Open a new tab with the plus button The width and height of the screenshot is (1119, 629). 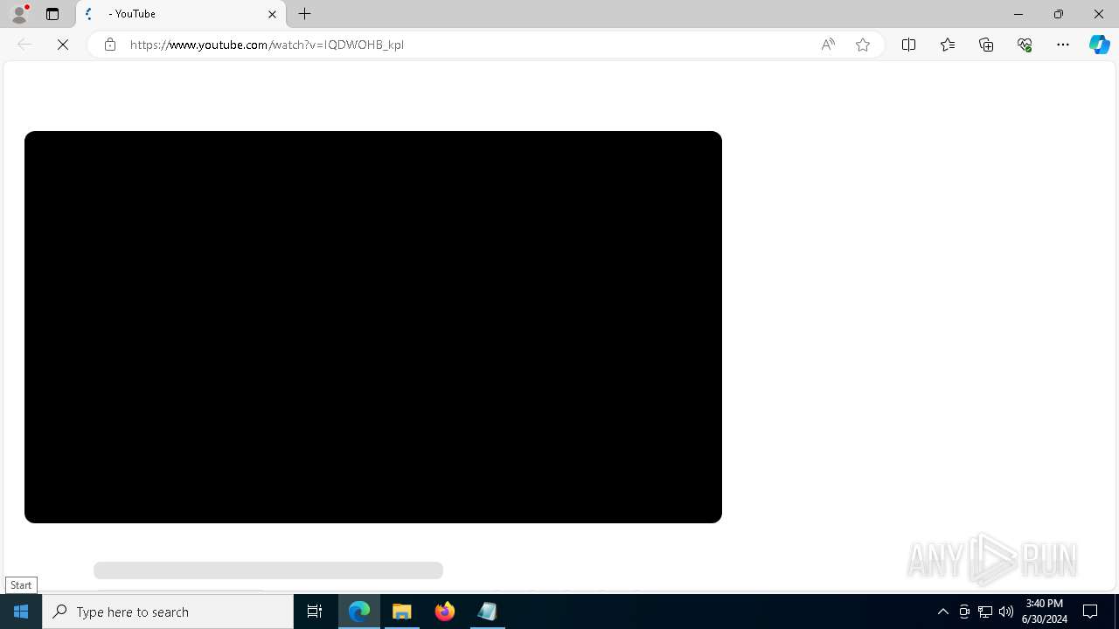[305, 14]
